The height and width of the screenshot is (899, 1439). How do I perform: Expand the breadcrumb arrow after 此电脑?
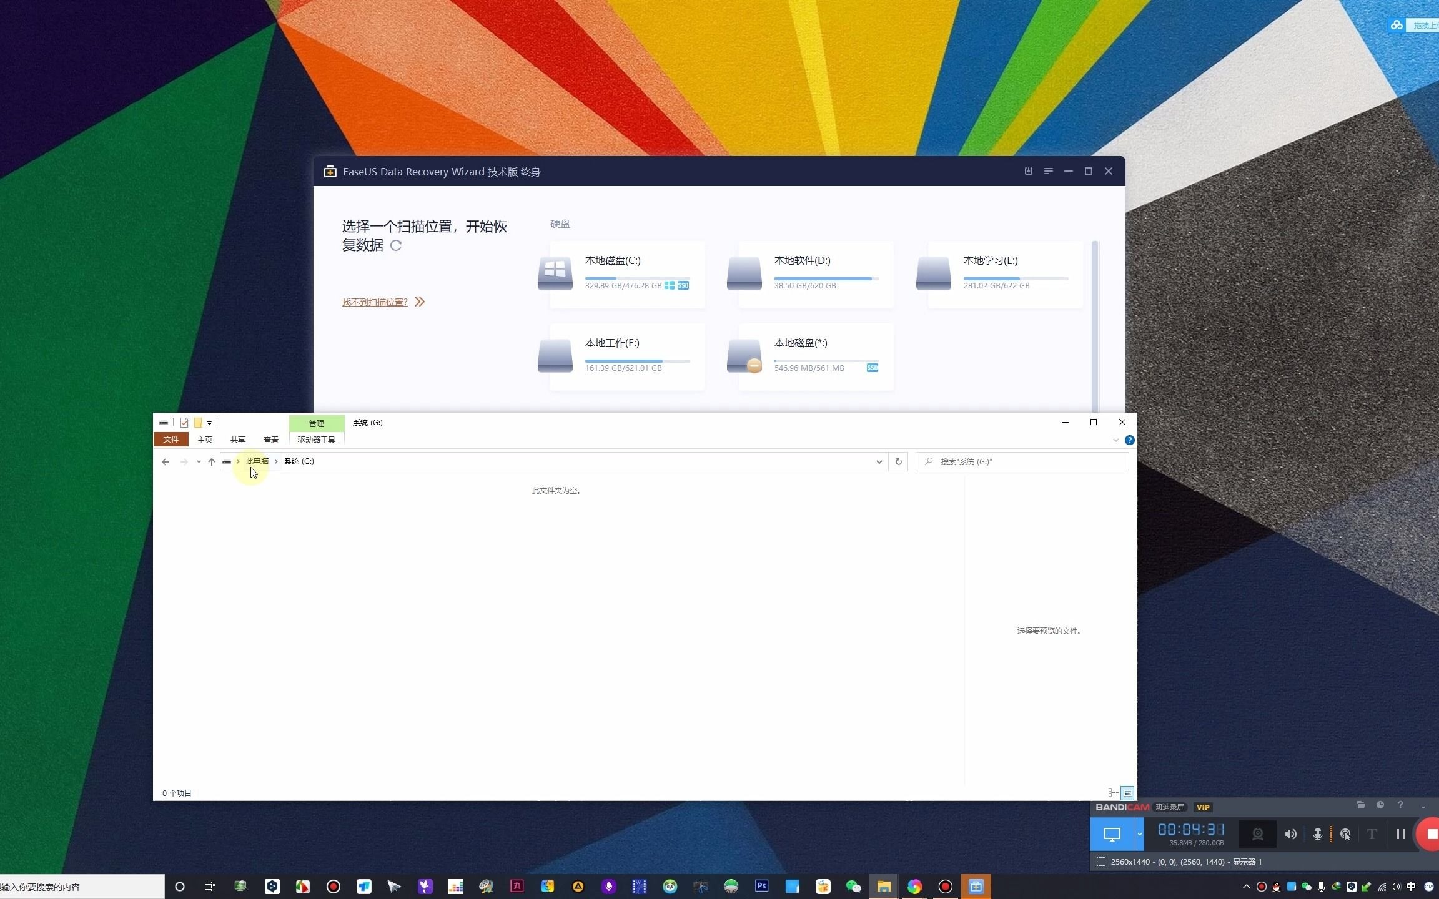point(276,461)
